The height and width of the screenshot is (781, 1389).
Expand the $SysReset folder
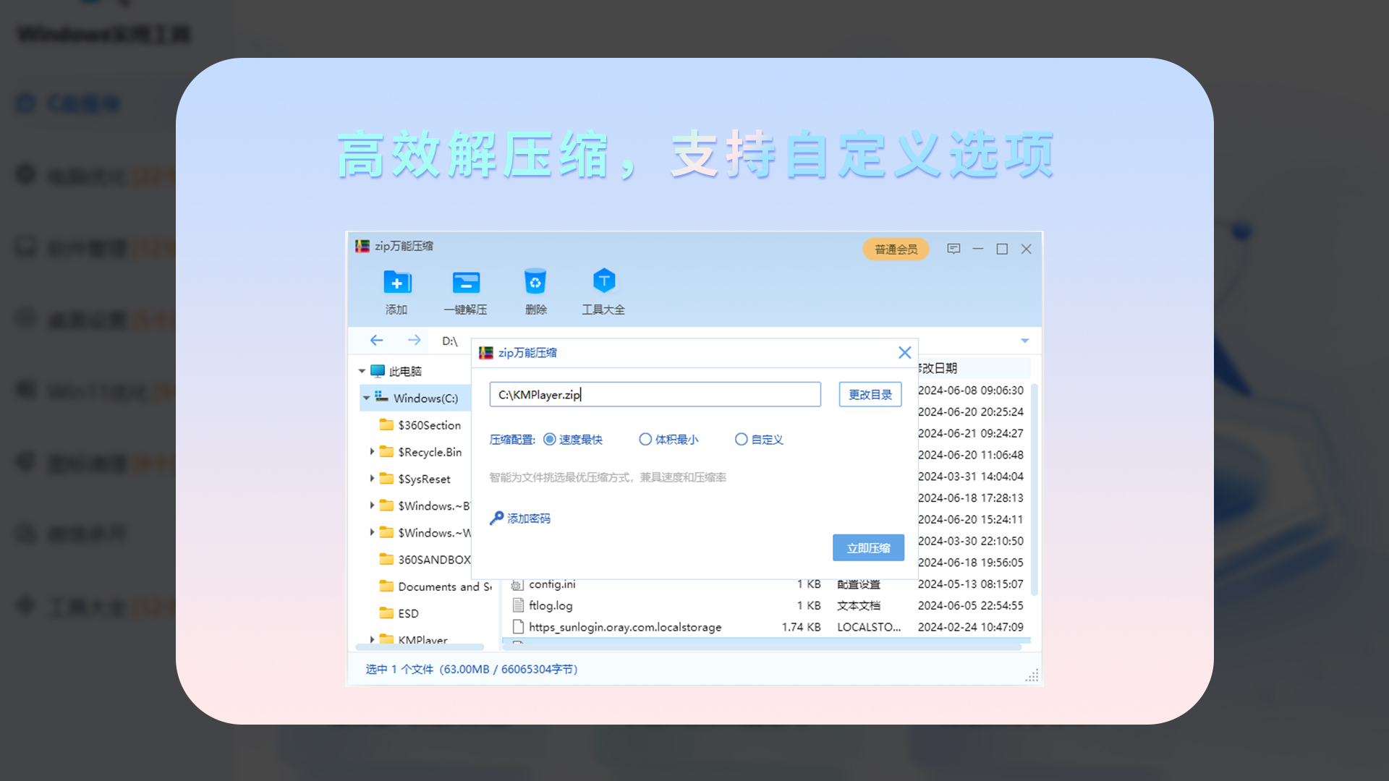click(372, 478)
